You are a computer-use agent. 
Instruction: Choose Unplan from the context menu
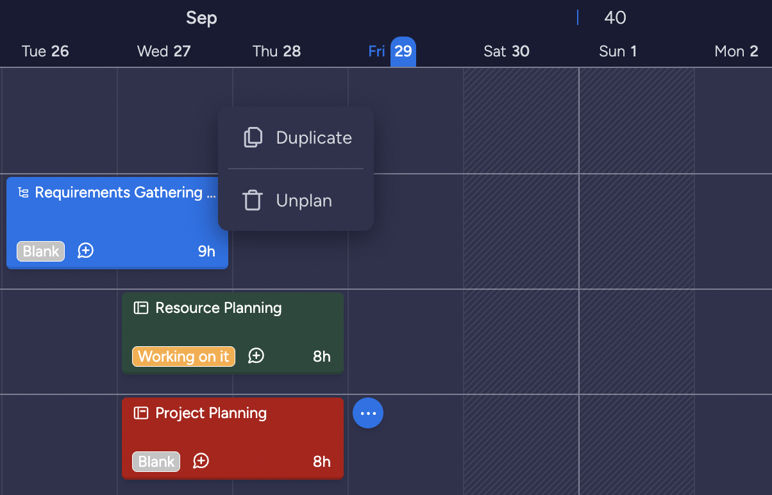click(304, 201)
